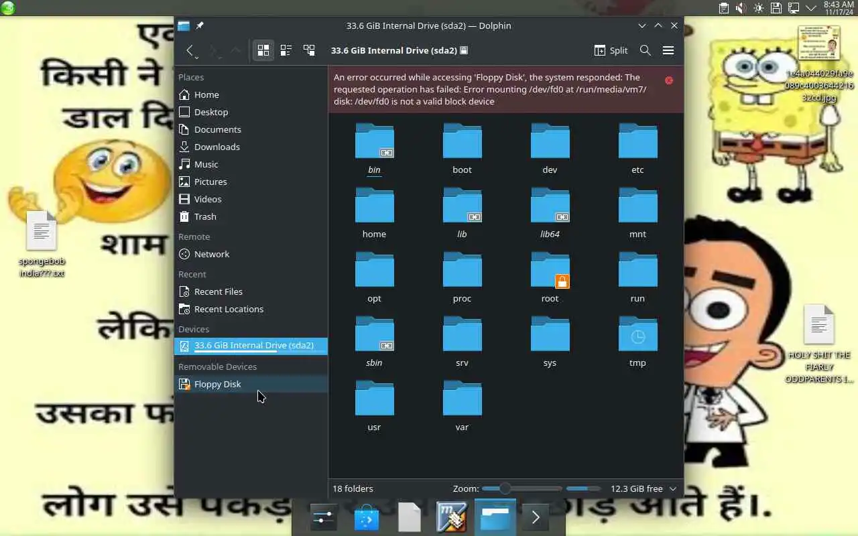Open Recent Locations entry
858x536 pixels.
tap(251, 309)
